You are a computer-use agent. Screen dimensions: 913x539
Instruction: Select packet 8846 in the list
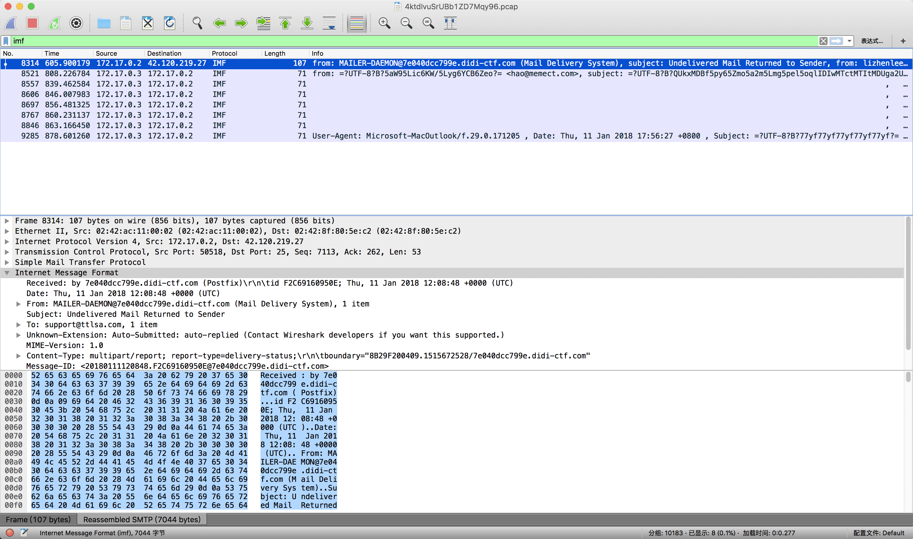click(456, 126)
